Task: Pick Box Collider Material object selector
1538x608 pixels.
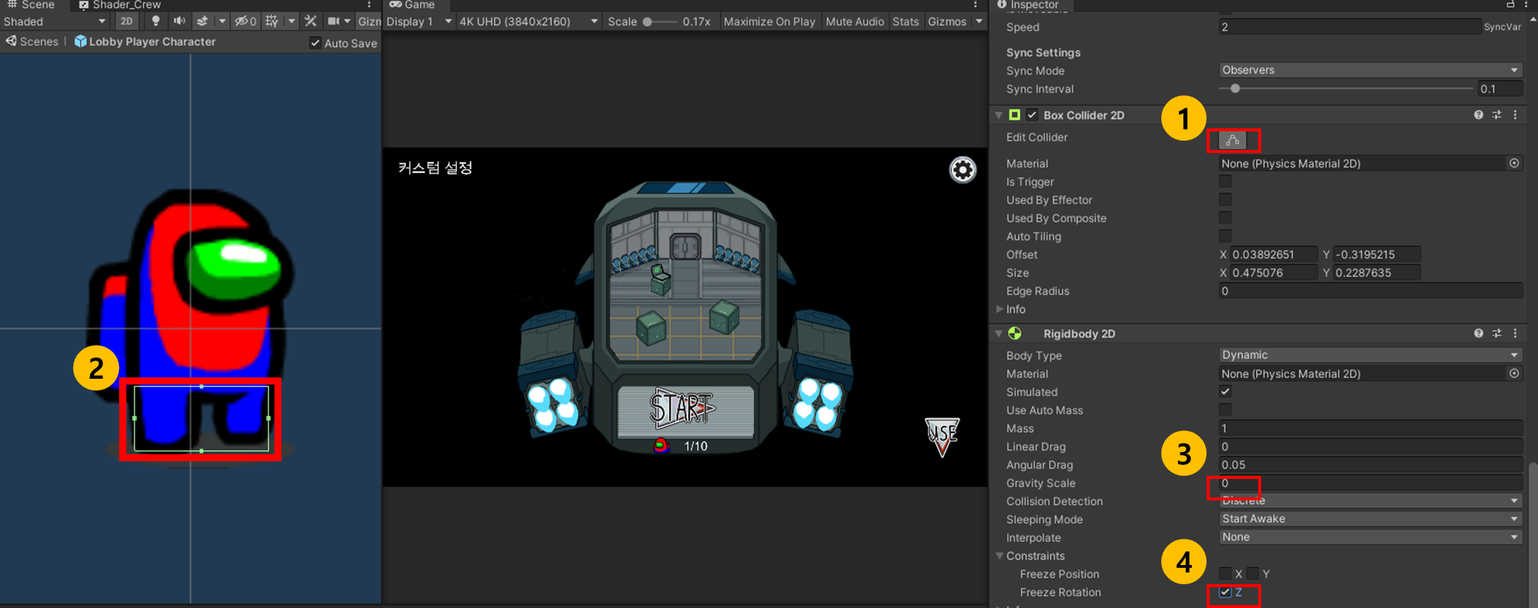Action: tap(1514, 163)
